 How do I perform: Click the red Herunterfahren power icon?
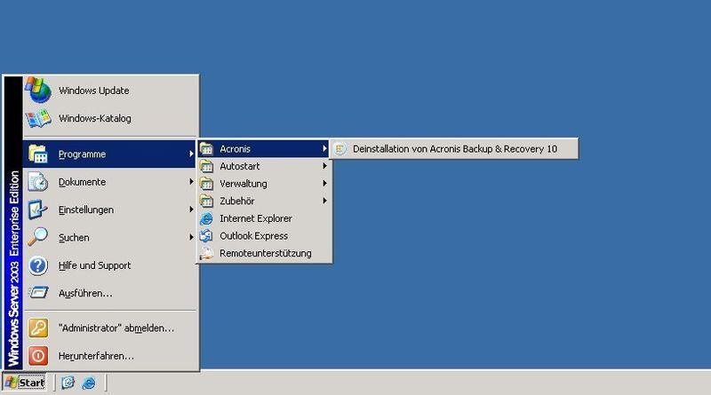tap(38, 356)
